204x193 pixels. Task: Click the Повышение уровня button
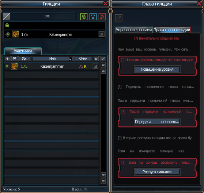click(x=157, y=69)
